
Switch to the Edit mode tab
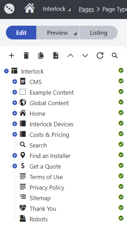click(21, 33)
